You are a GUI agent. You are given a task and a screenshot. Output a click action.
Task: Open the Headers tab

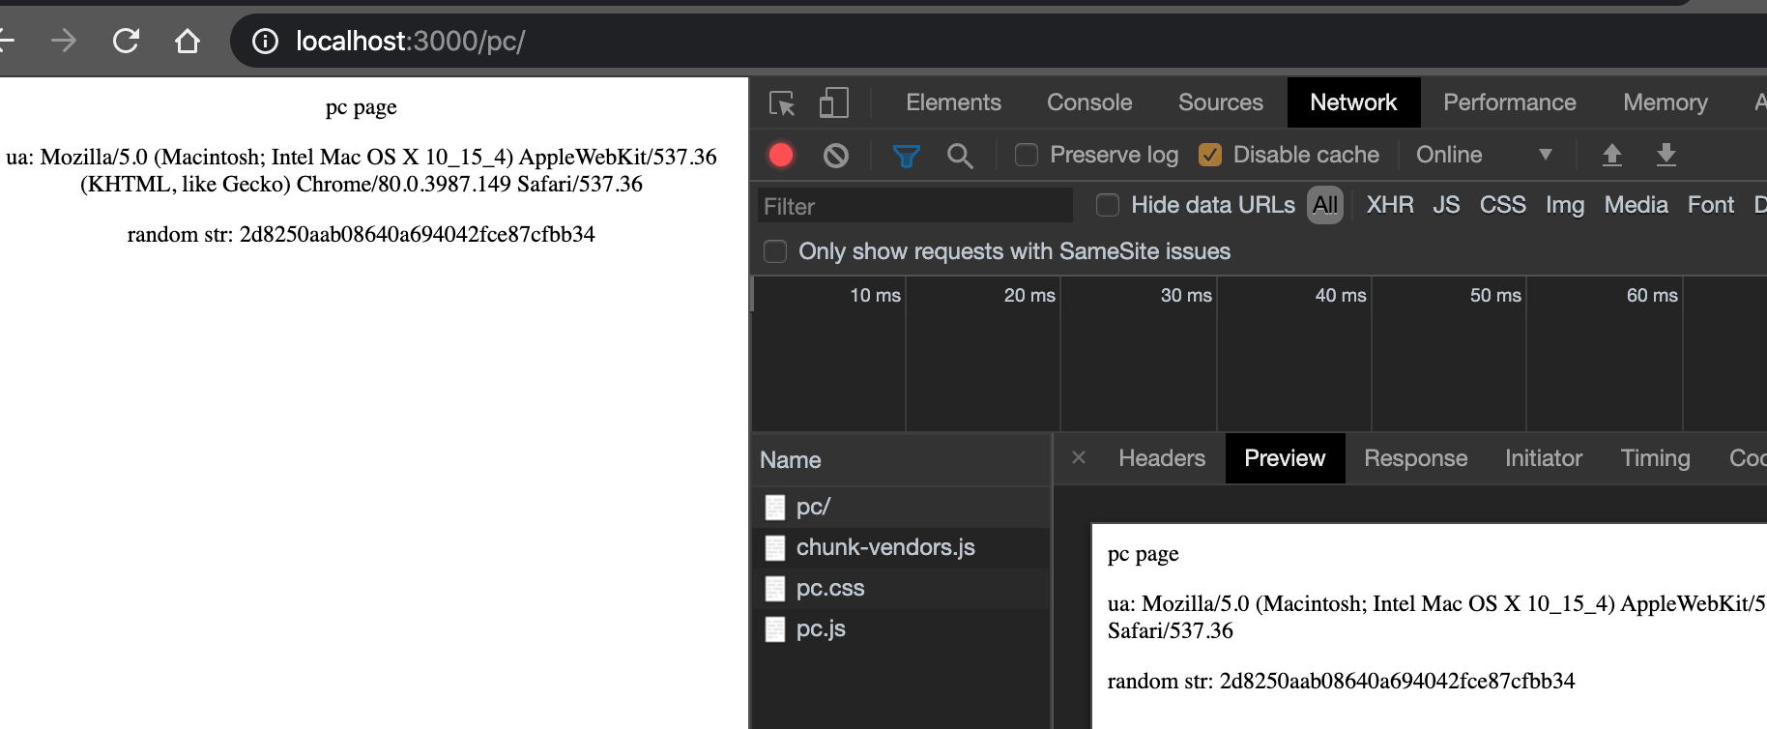1161,458
